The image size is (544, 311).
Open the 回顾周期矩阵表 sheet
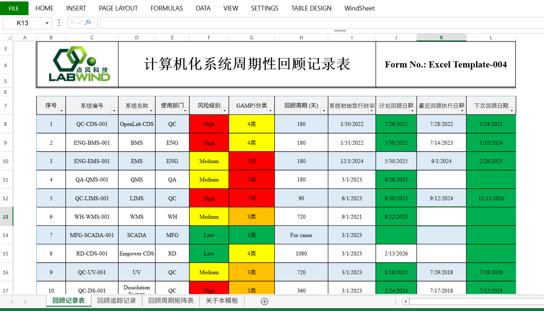(x=171, y=301)
